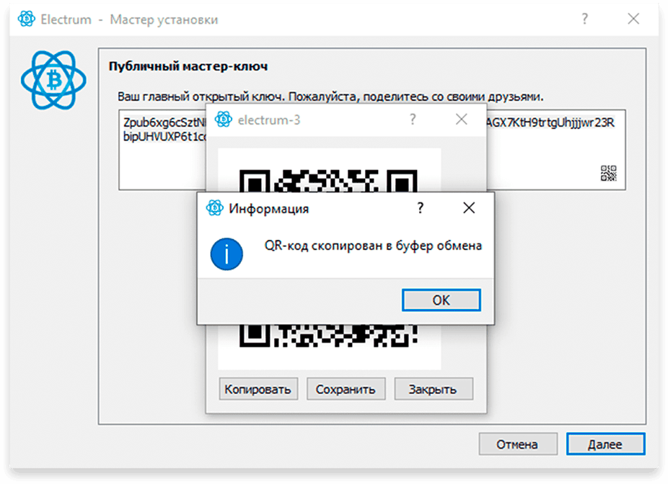Click the public master key text field

click(x=372, y=150)
